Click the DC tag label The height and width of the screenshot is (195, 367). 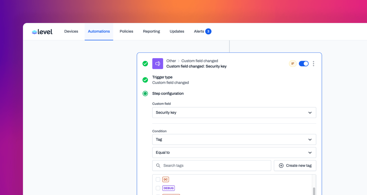pos(166,179)
